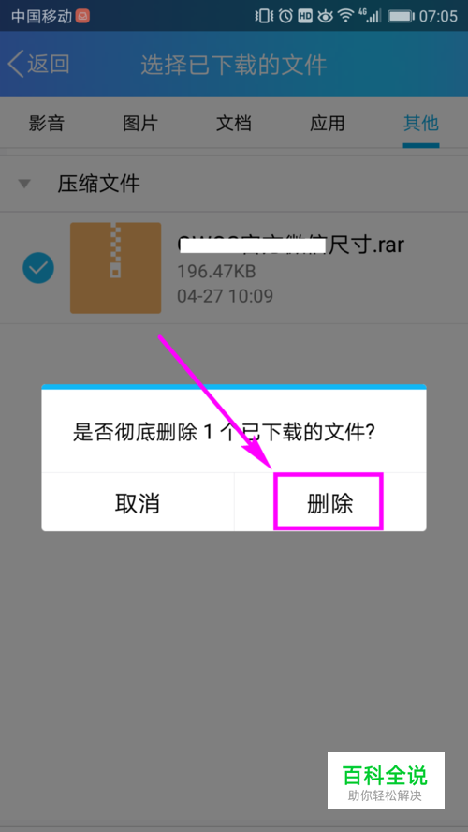Collapse the 压缩文件 section triangle
468x832 pixels.
point(24,185)
